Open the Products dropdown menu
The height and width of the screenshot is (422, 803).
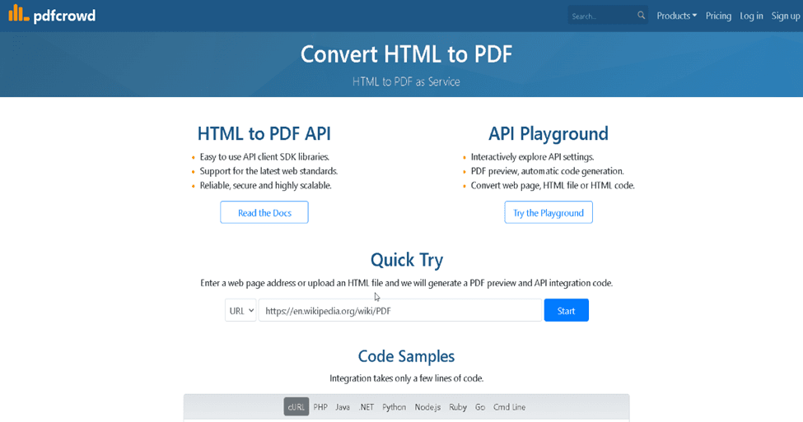(x=676, y=16)
